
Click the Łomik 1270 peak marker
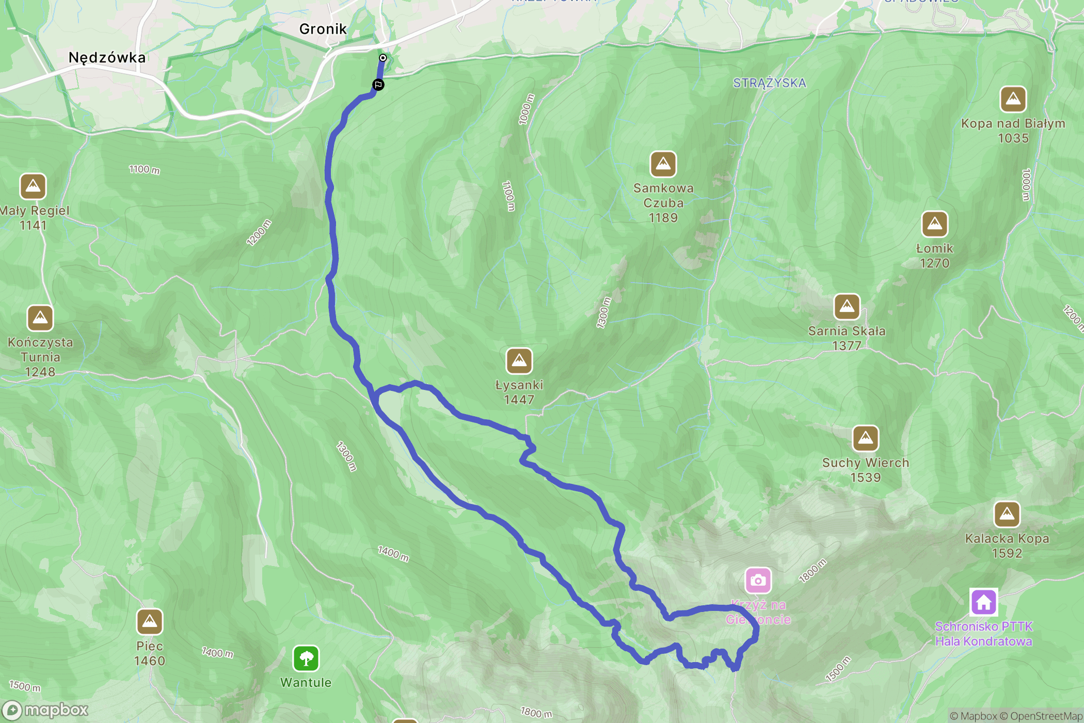935,224
